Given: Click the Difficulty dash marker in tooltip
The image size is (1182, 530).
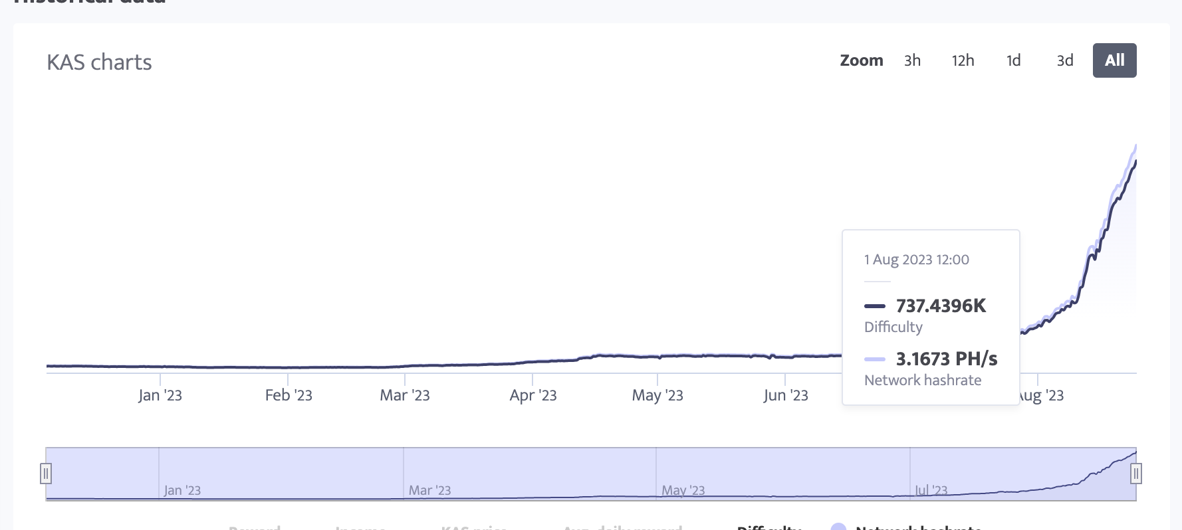Looking at the screenshot, I should [x=874, y=306].
